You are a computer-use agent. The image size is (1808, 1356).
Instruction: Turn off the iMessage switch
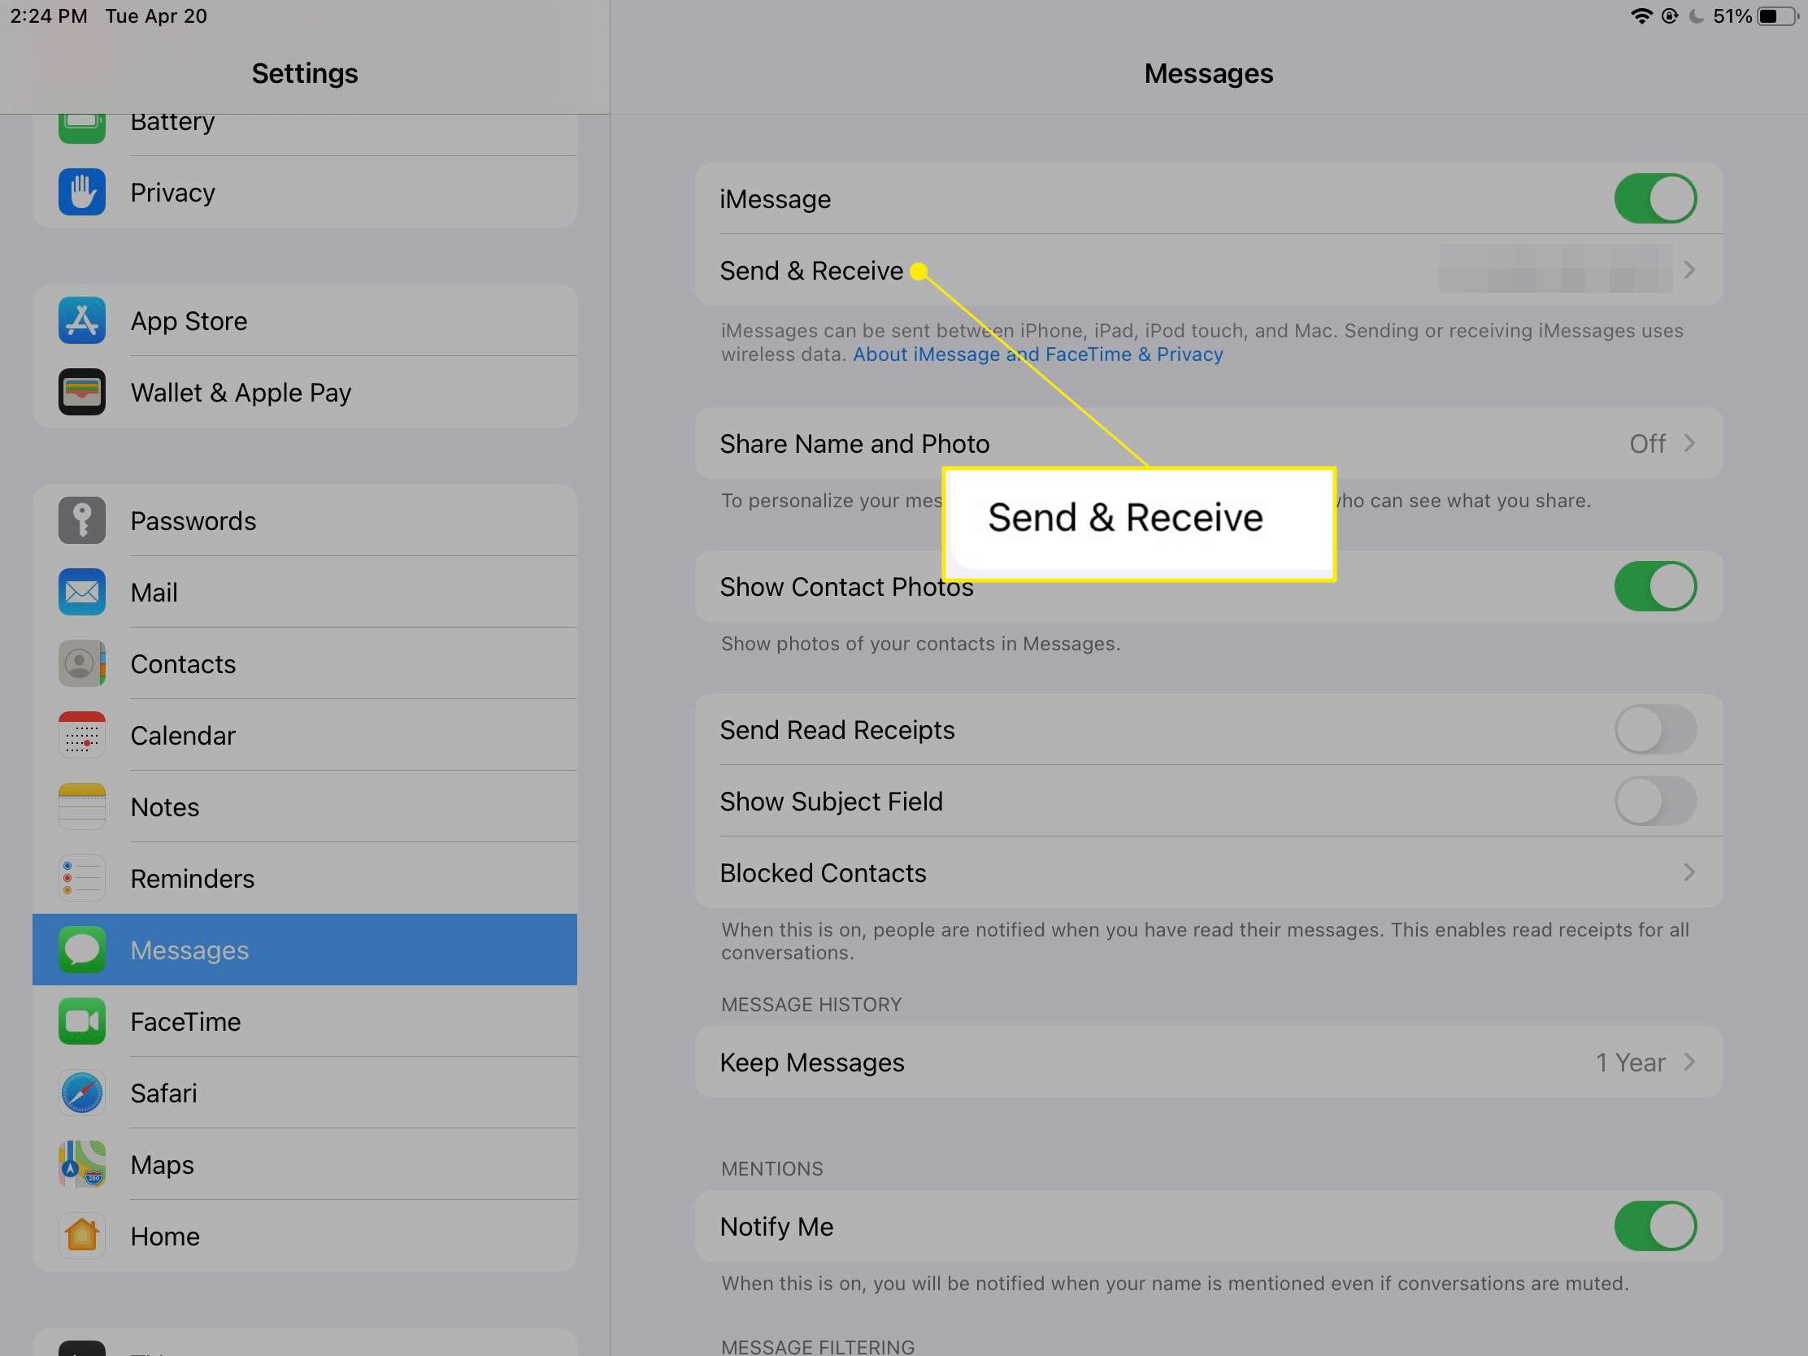coord(1655,198)
